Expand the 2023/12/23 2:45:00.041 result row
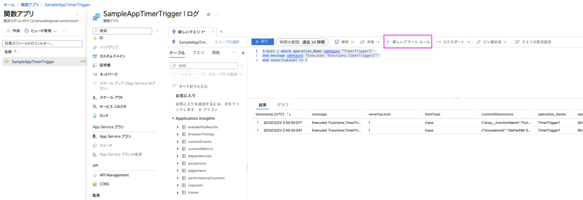 tap(258, 130)
